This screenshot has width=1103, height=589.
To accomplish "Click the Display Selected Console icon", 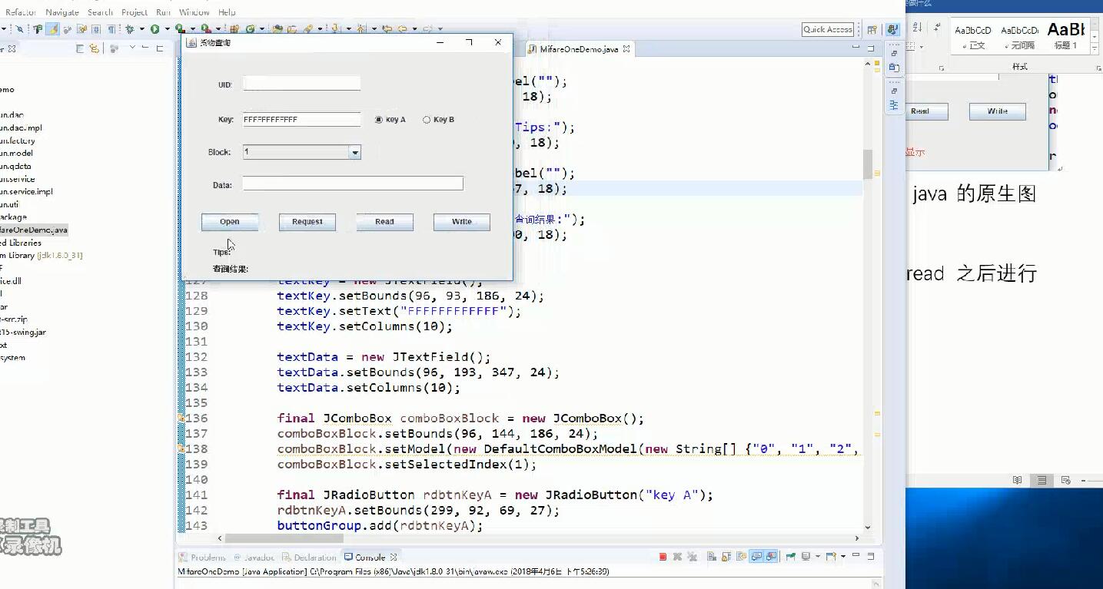I will 806,557.
